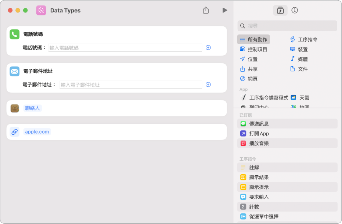Viewport: 342px width, 224px height.
Task: Select the pinned 傳送訊息 action
Action: (x=287, y=124)
